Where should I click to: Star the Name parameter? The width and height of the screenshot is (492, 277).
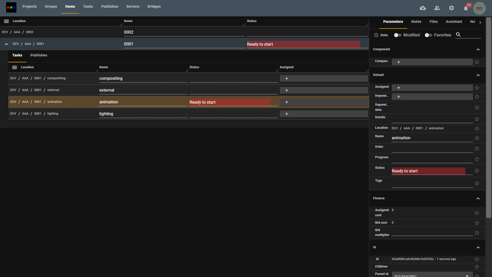pos(477,138)
